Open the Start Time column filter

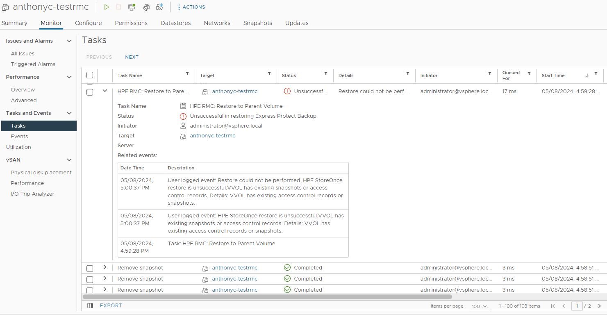click(596, 73)
